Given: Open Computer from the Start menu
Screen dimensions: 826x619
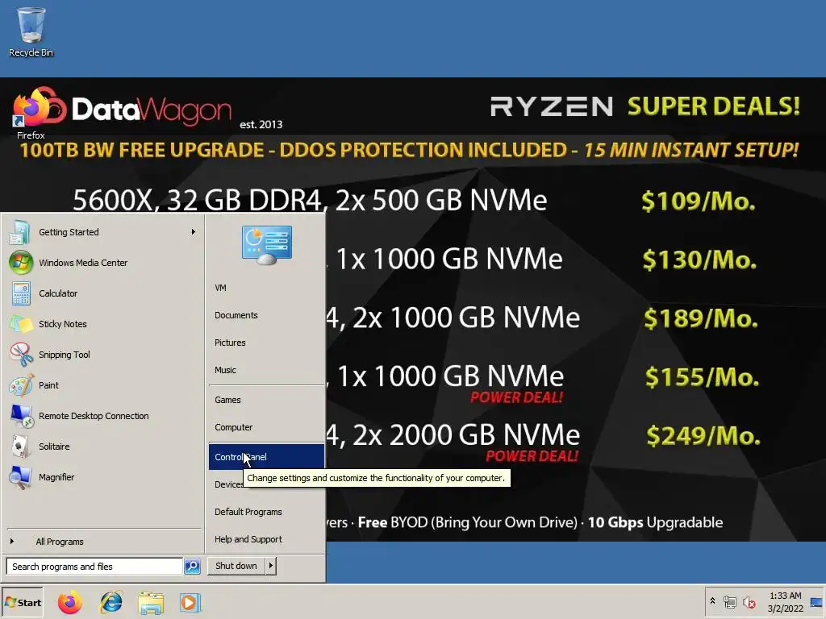Looking at the screenshot, I should pyautogui.click(x=266, y=427).
